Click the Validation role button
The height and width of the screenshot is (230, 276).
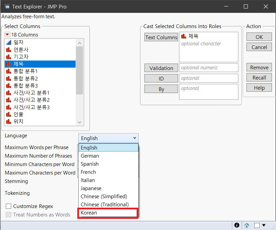[161, 68]
